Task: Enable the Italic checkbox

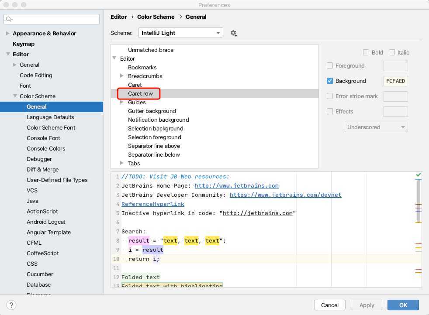Action: tap(392, 52)
